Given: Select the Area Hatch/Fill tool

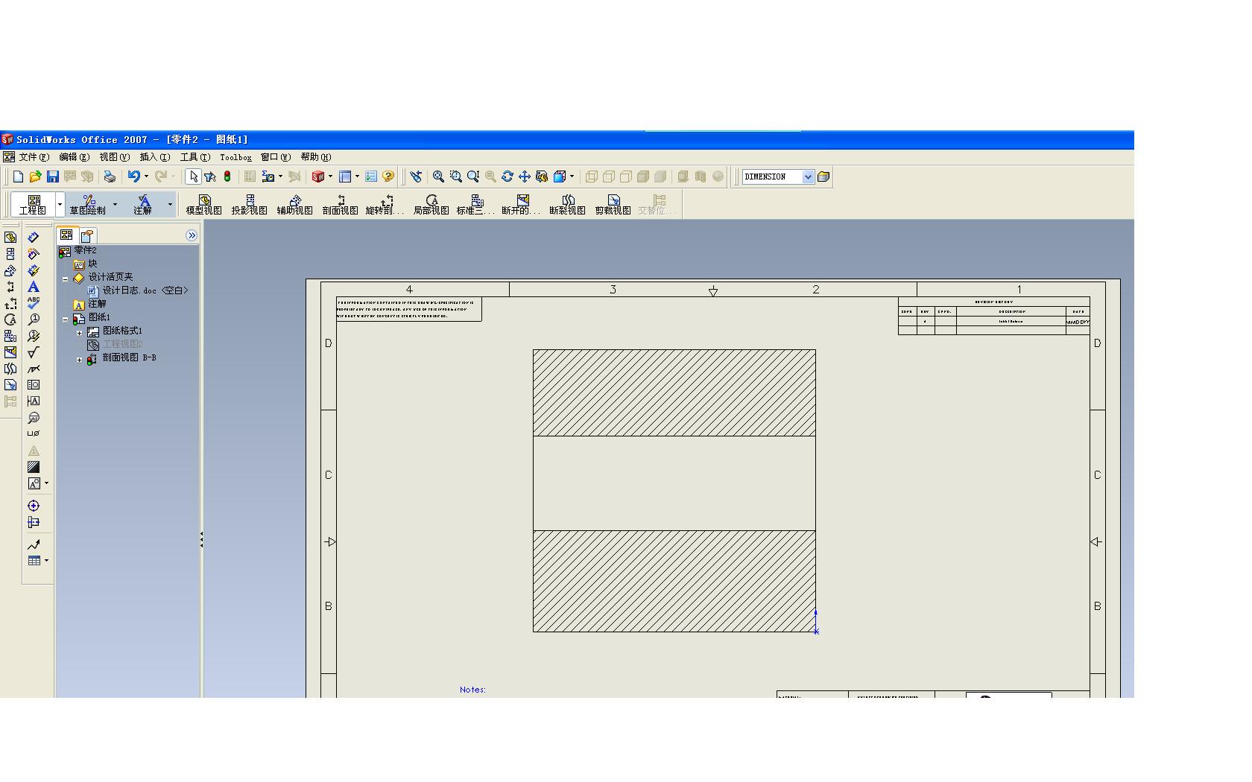Looking at the screenshot, I should click(x=34, y=467).
